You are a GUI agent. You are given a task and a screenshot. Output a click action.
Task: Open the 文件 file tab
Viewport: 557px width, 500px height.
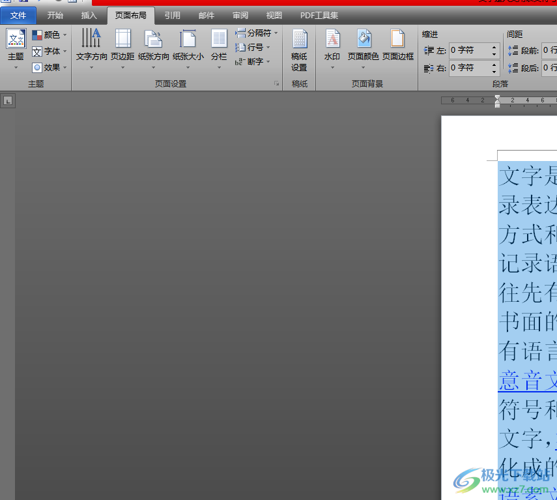(x=18, y=15)
